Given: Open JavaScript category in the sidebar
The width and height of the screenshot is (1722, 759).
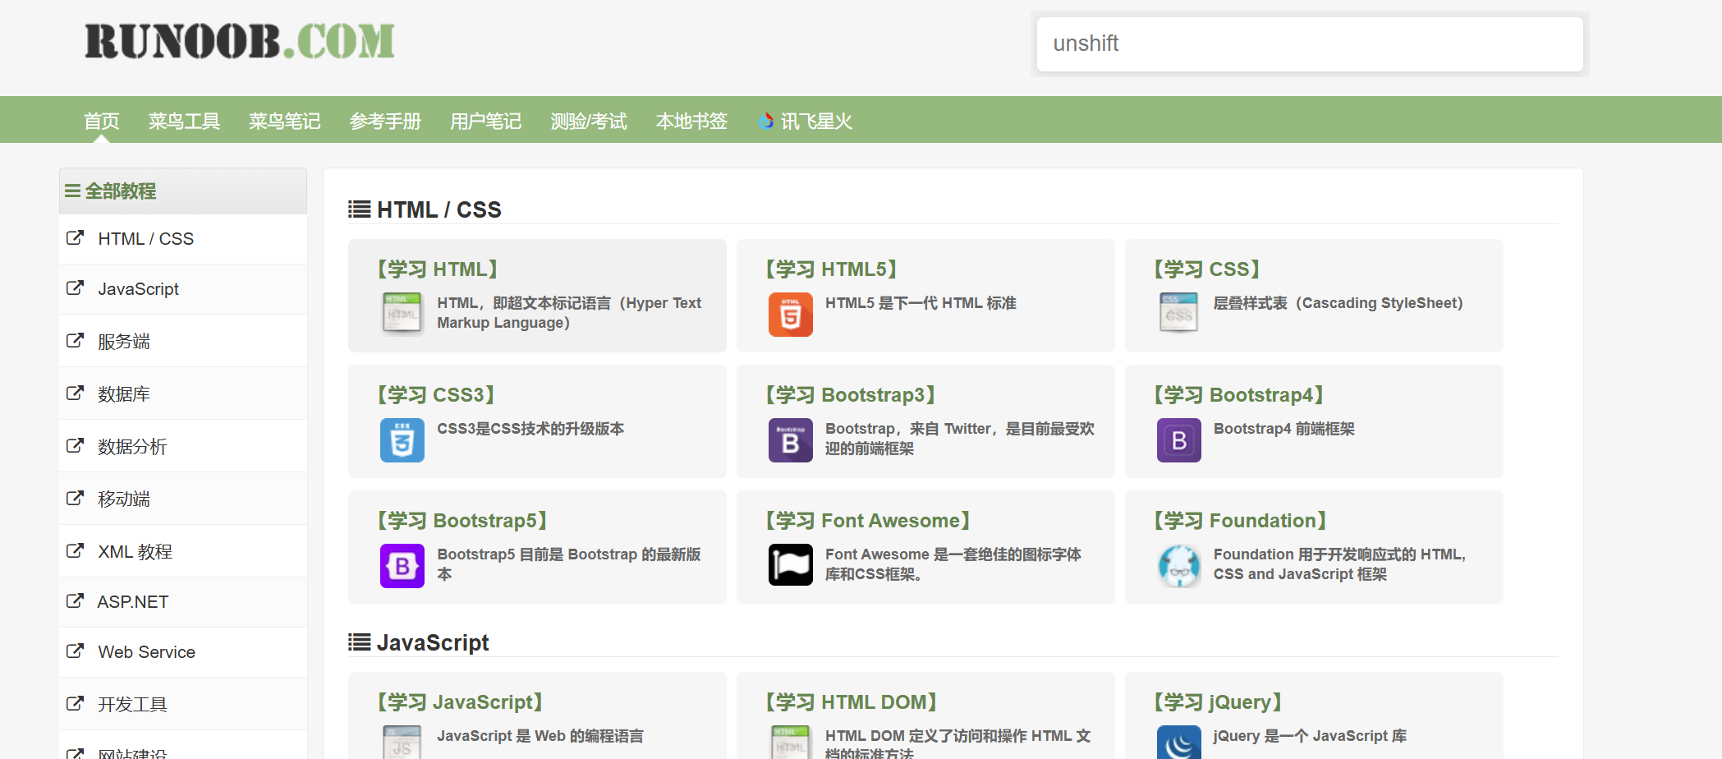Looking at the screenshot, I should (138, 289).
